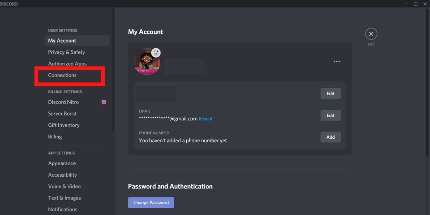Close settings with the ESC circle button
Image resolution: width=430 pixels, height=215 pixels.
click(x=371, y=34)
